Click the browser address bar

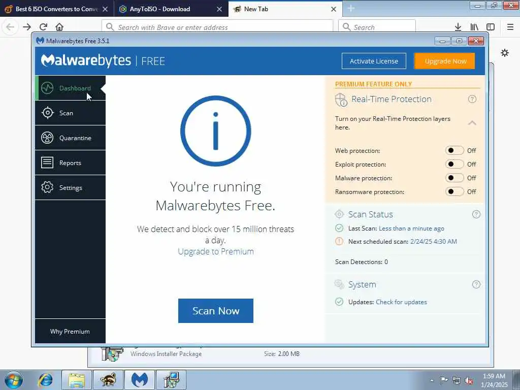click(217, 27)
